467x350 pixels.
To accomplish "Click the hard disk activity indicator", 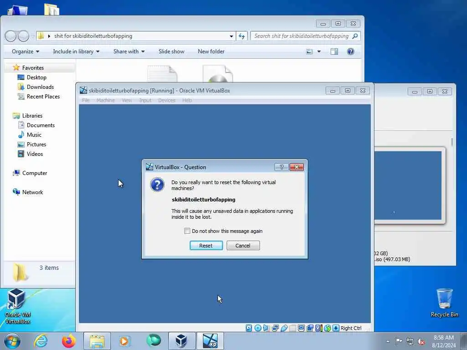I will point(249,328).
